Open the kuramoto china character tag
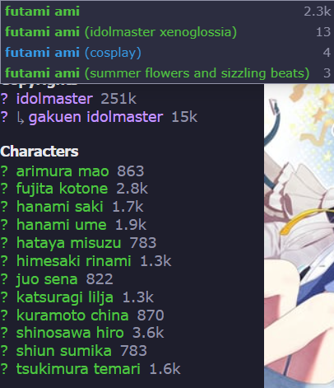334x388 pixels. tap(72, 316)
